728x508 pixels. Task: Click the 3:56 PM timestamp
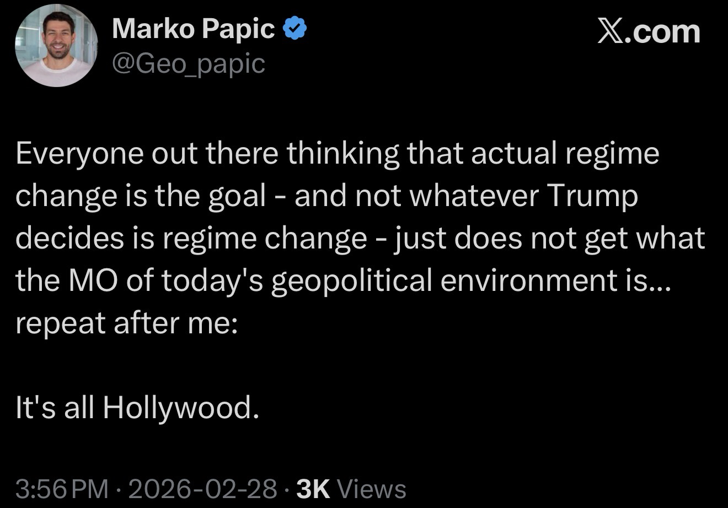click(63, 488)
